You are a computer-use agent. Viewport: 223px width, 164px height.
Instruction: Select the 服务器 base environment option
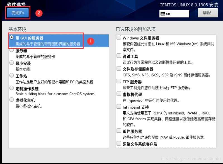[11, 50]
